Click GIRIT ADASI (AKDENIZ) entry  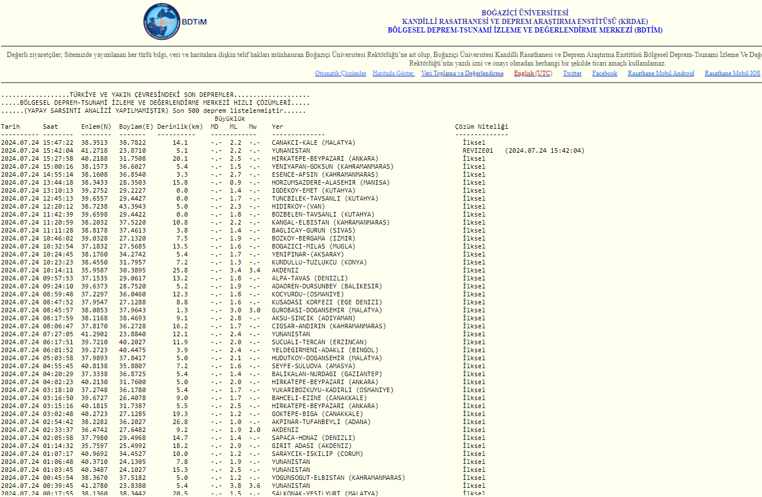[312, 446]
